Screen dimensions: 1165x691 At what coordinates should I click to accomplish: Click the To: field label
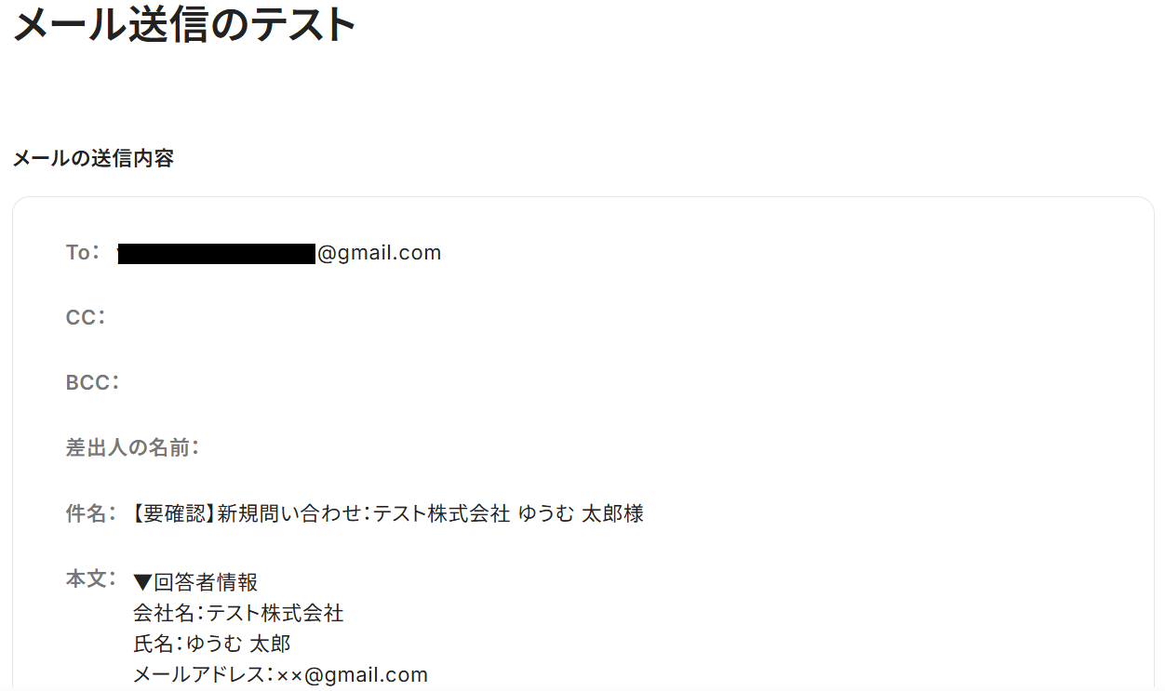pos(83,253)
